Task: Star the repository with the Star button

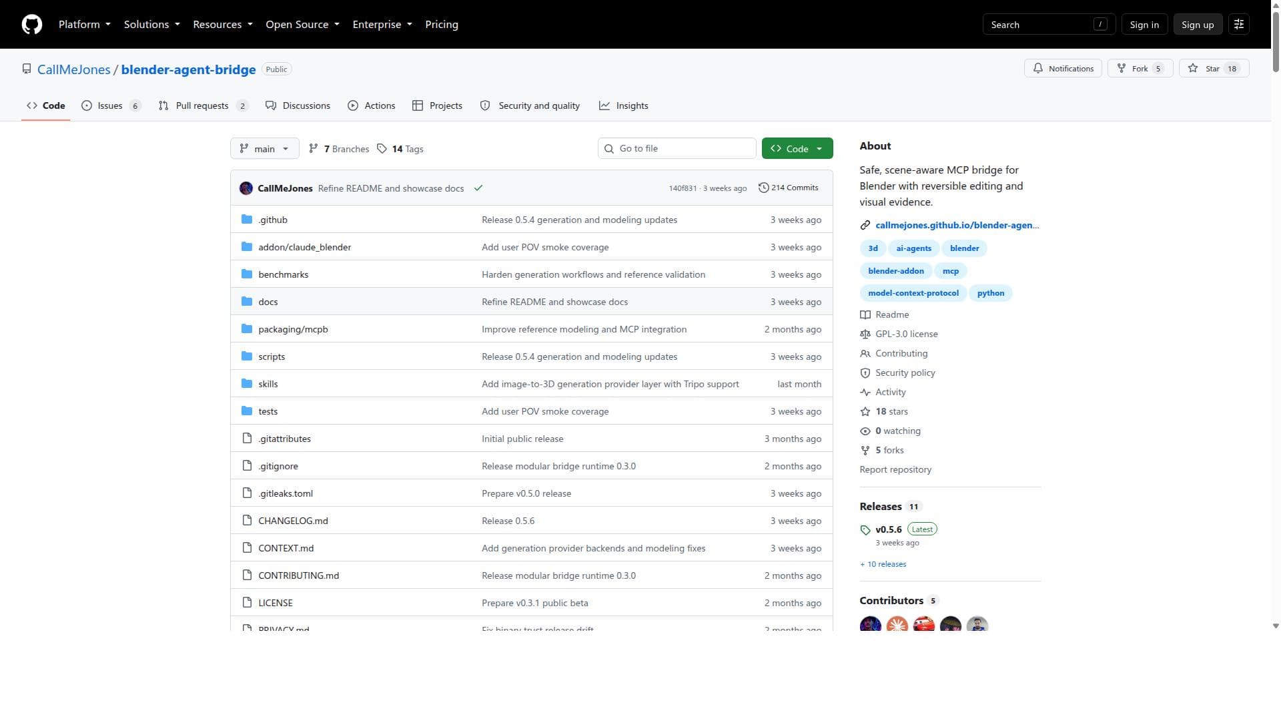Action: click(x=1214, y=69)
